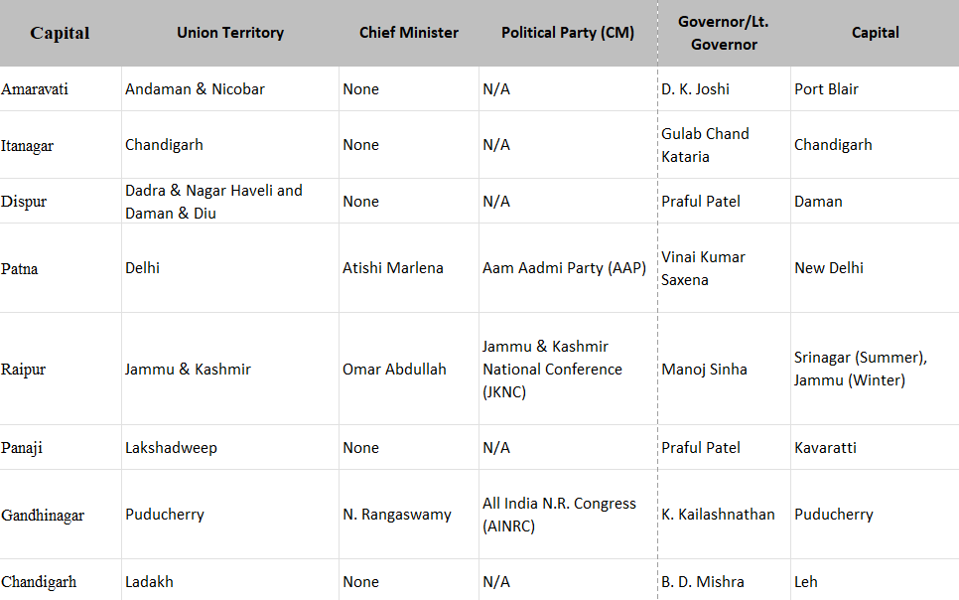Click the Union Territory column header
The height and width of the screenshot is (600, 959).
(x=230, y=33)
